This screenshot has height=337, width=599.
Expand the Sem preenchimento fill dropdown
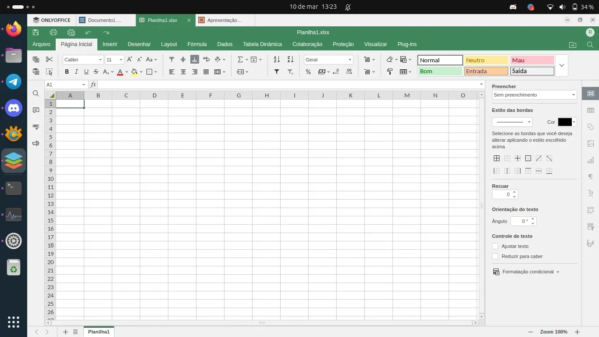[534, 95]
